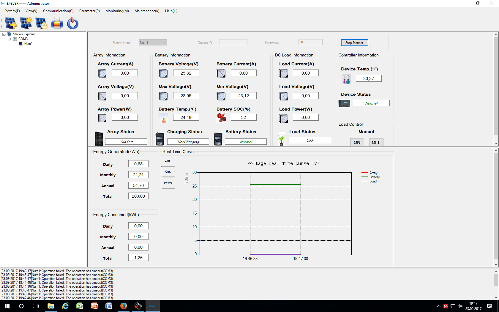Click the add station solar panel icon
The width and height of the screenshot is (499, 312).
[x=11, y=23]
